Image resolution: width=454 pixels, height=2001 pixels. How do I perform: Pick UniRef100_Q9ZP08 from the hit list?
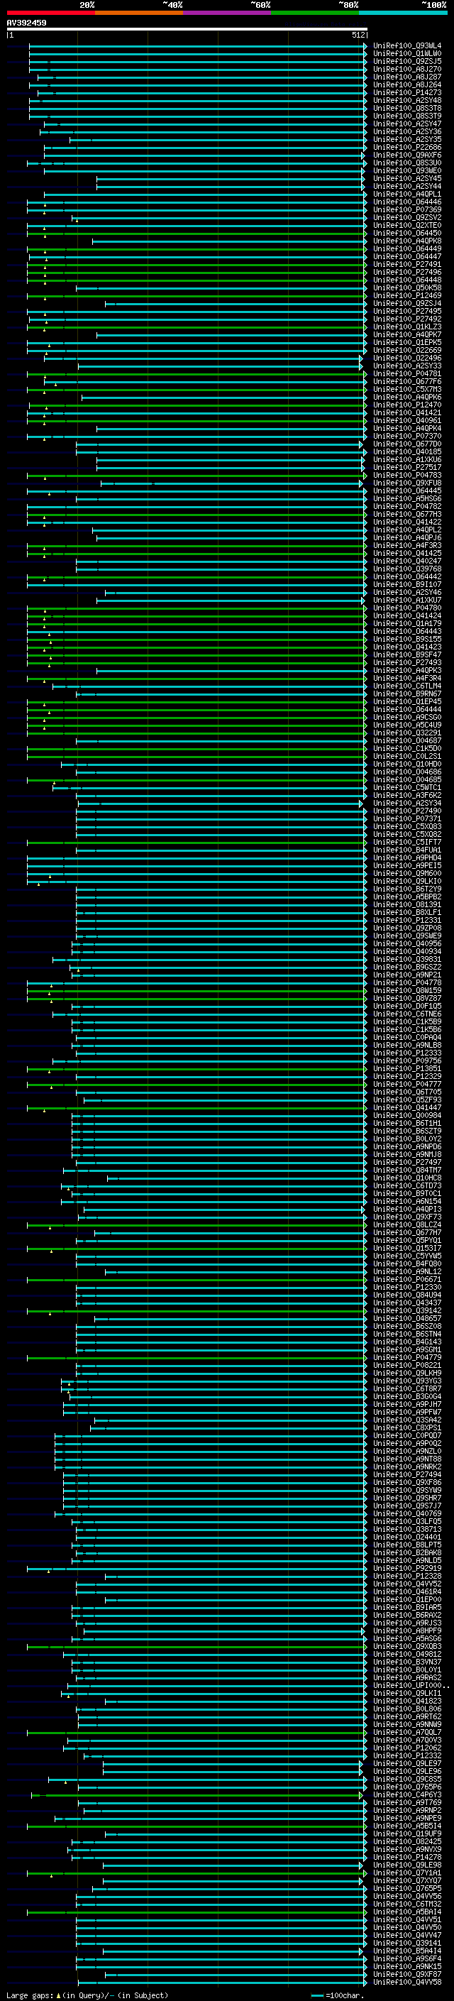point(407,928)
